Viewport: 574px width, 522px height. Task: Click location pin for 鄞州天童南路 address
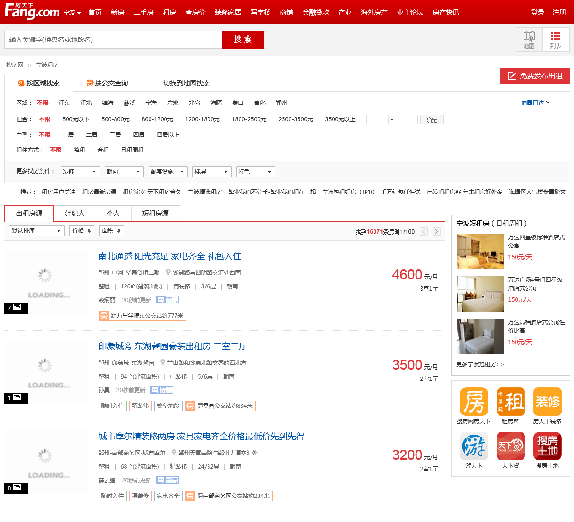pyautogui.click(x=174, y=453)
